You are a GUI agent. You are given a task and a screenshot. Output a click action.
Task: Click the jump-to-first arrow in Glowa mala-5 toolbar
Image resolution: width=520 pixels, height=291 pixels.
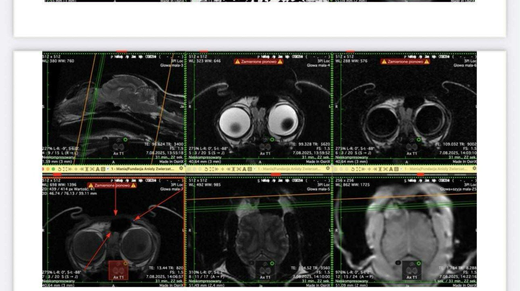click(217, 169)
